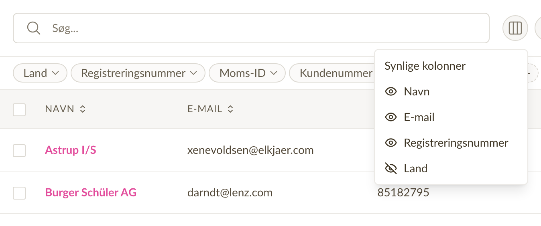The height and width of the screenshot is (226, 541).
Task: Click the magnifier search icon
Action: 33,28
